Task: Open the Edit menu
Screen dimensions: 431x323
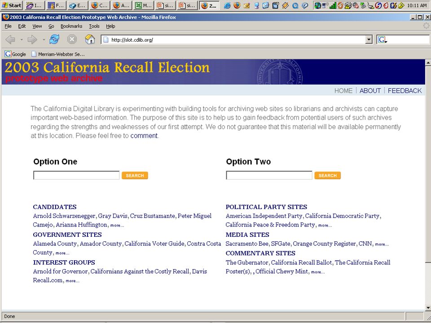Action: tap(22, 26)
